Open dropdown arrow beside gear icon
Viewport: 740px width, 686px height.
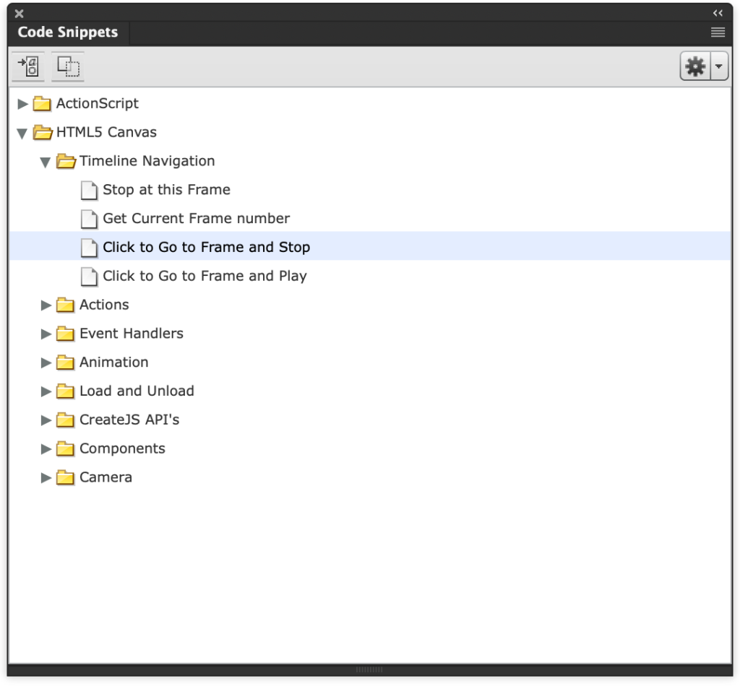tap(719, 67)
